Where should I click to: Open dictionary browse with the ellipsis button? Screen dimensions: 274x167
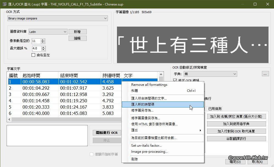265,74
